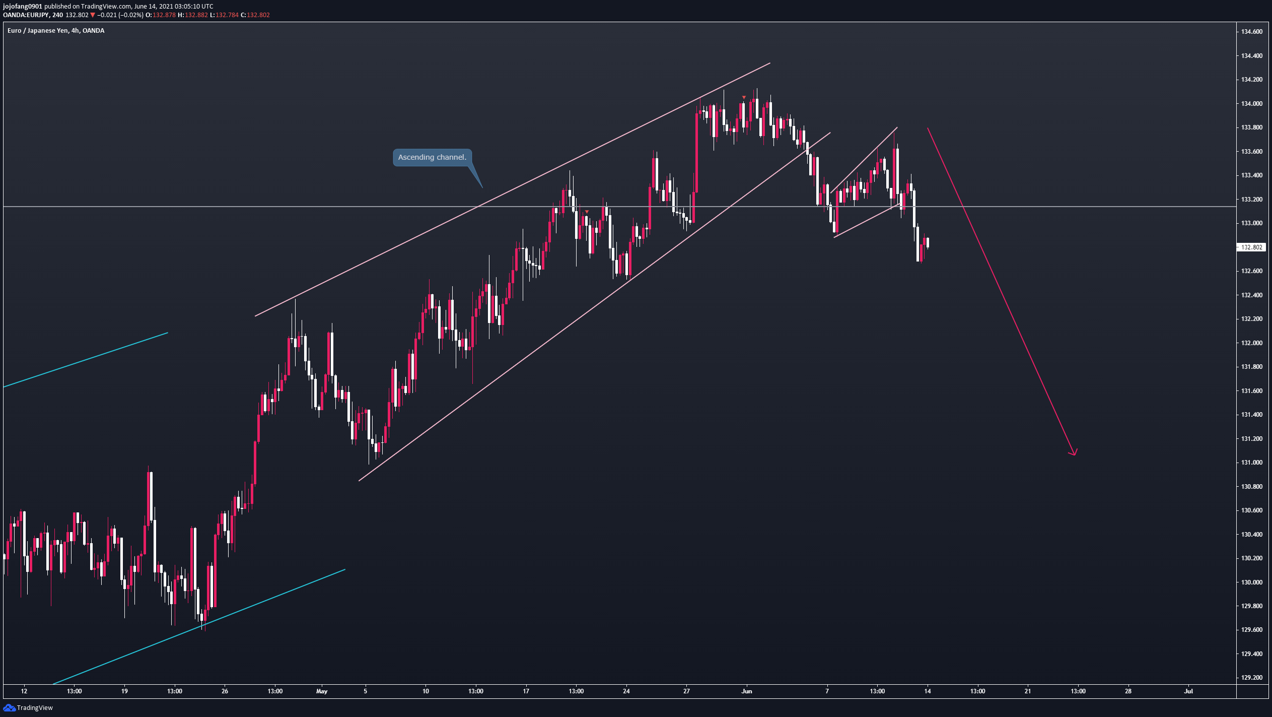This screenshot has width=1272, height=717.
Task: Click the 132.000 price axis label
Action: (1251, 343)
